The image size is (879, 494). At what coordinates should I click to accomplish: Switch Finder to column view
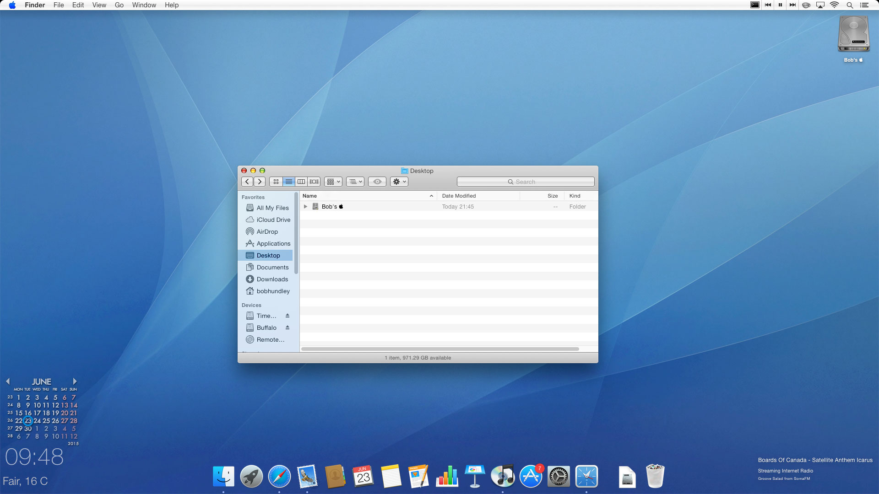[x=301, y=182]
